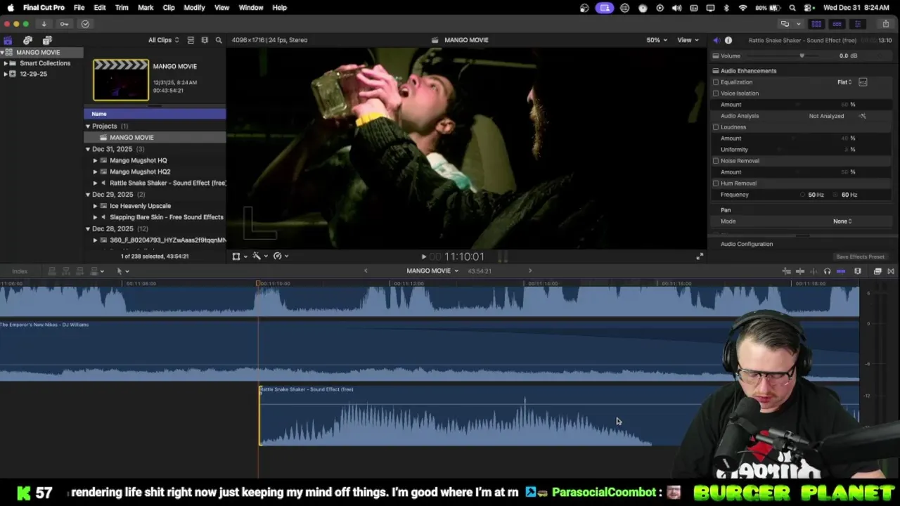The height and width of the screenshot is (506, 900).
Task: Expand the 12-29-25 event
Action: pyautogui.click(x=6, y=74)
